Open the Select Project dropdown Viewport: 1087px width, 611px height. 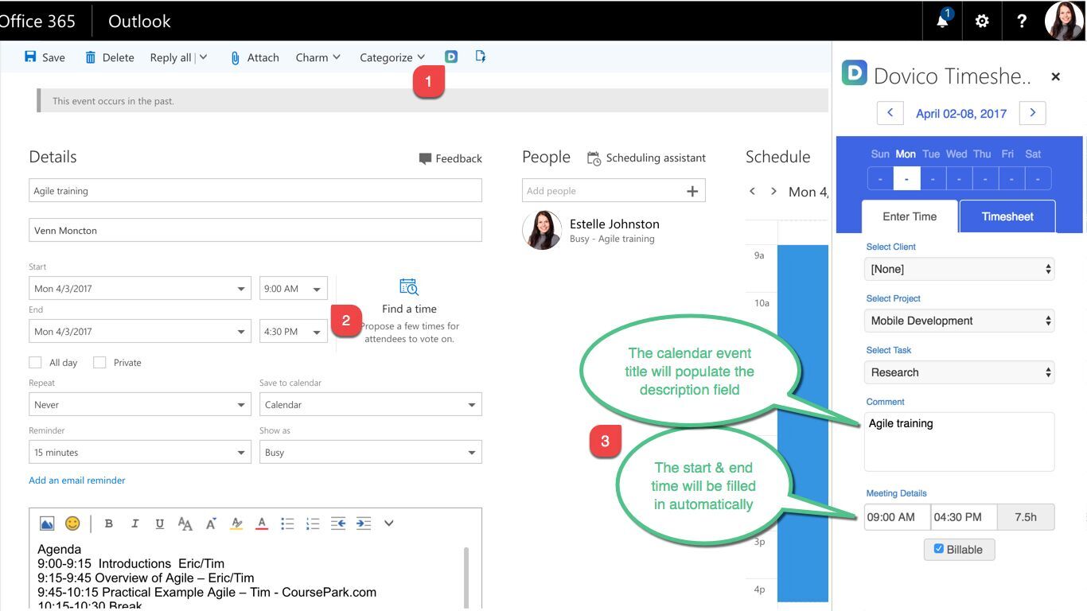(960, 321)
